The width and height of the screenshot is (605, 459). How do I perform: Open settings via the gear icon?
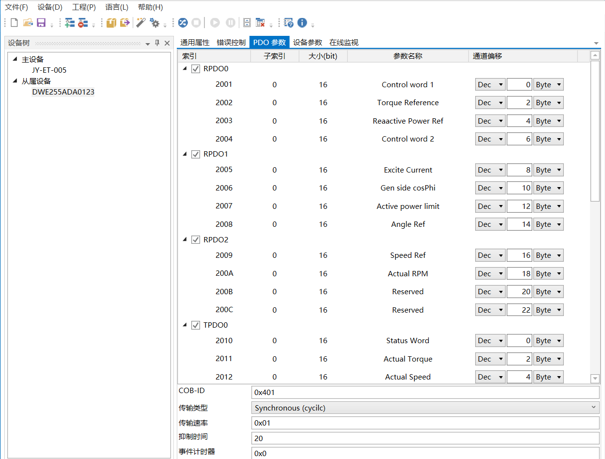click(x=155, y=22)
